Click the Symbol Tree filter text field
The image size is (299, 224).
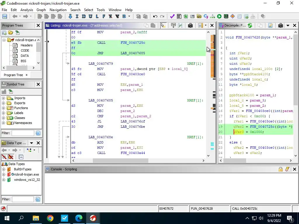23,133
